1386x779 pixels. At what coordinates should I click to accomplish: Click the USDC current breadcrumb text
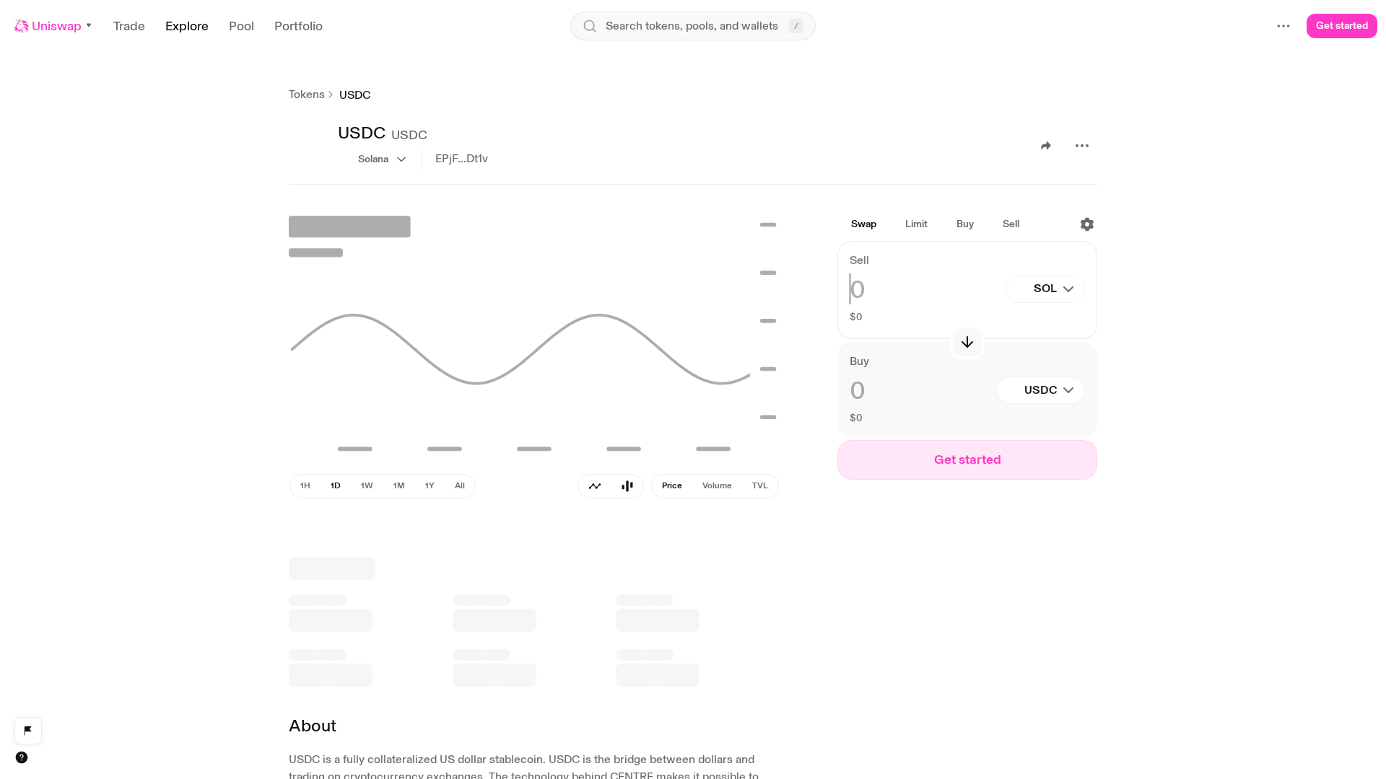tap(354, 95)
